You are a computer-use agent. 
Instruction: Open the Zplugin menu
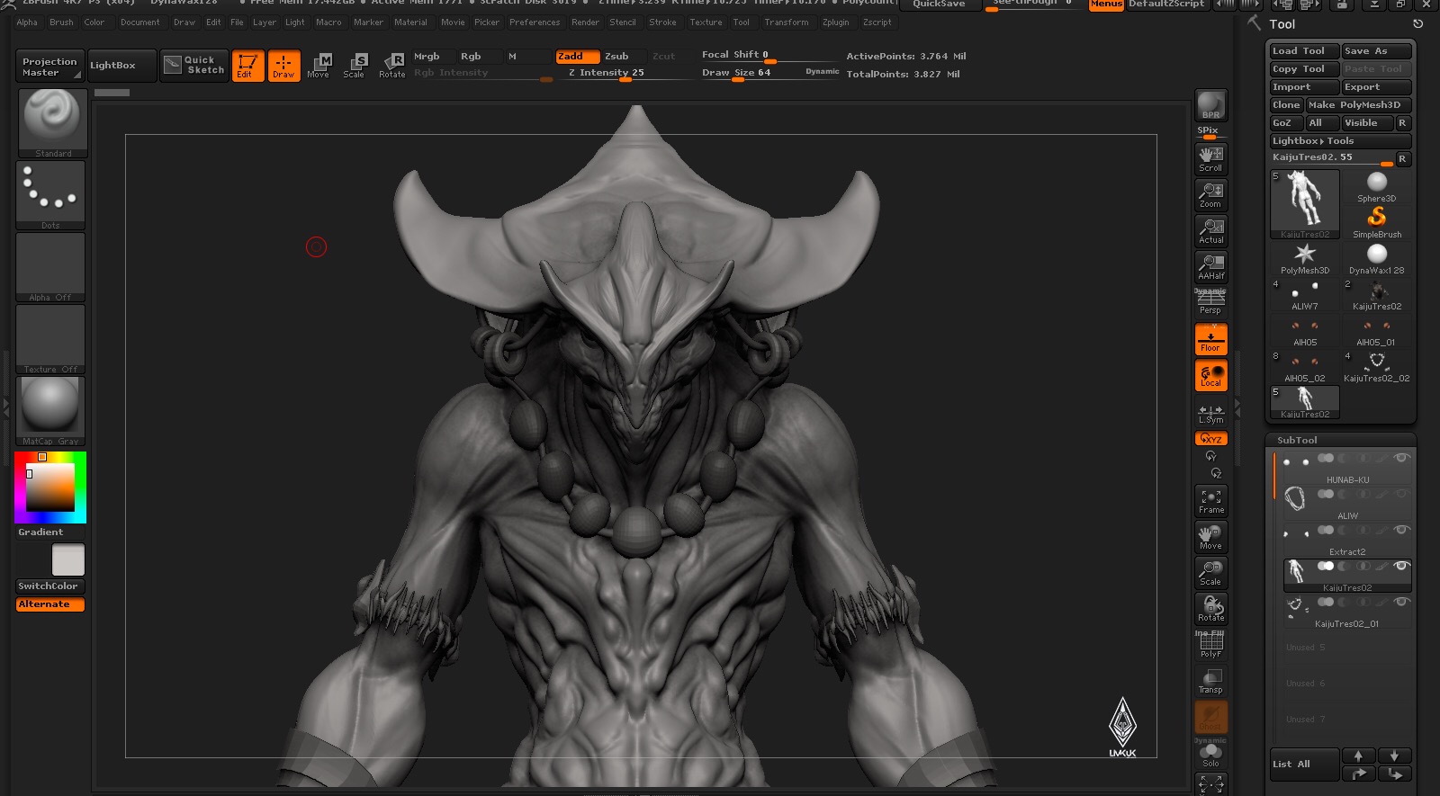[x=835, y=22]
